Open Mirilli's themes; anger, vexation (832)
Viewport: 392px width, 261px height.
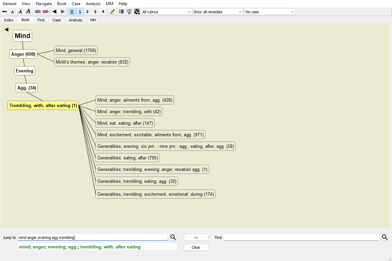92,62
